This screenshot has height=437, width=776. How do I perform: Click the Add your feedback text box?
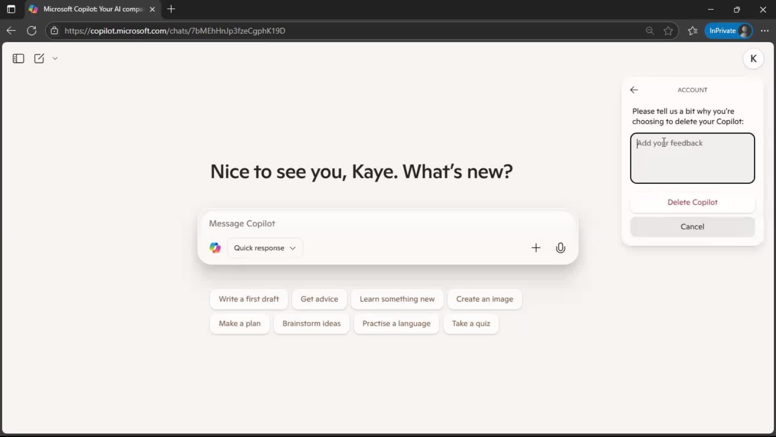pyautogui.click(x=692, y=158)
